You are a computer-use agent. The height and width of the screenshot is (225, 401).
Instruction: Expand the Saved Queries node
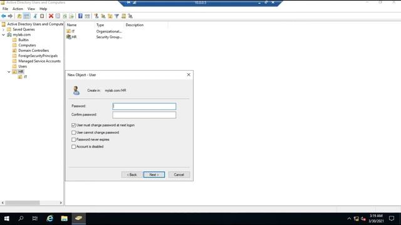coord(4,29)
